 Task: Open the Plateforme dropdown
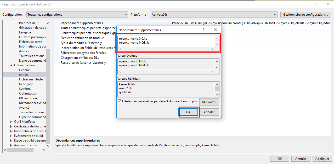[x=214, y=15]
